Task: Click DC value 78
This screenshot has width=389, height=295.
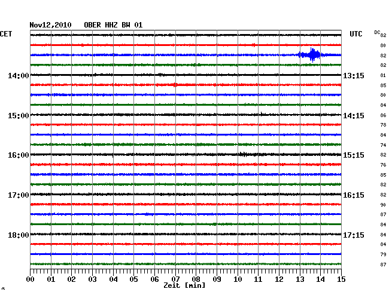Action: point(383,125)
